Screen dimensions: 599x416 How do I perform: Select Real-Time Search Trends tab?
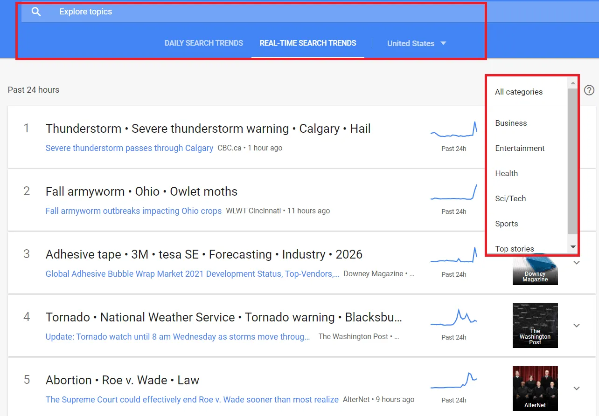point(308,43)
